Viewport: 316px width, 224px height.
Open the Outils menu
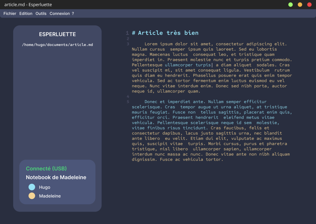coord(41,13)
